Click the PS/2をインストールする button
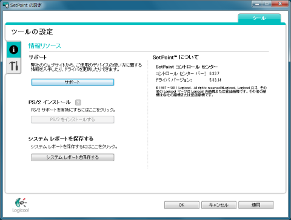291x220 pixels. tap(73, 119)
